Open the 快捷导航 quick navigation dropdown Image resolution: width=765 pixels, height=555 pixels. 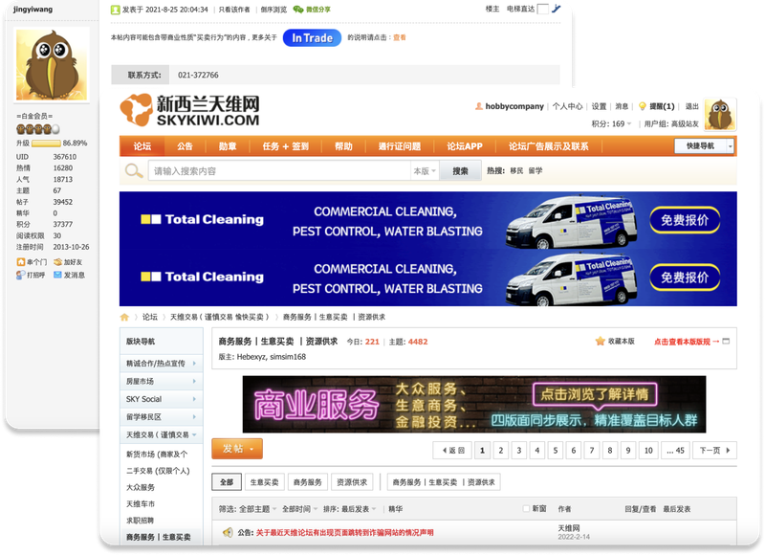(705, 146)
